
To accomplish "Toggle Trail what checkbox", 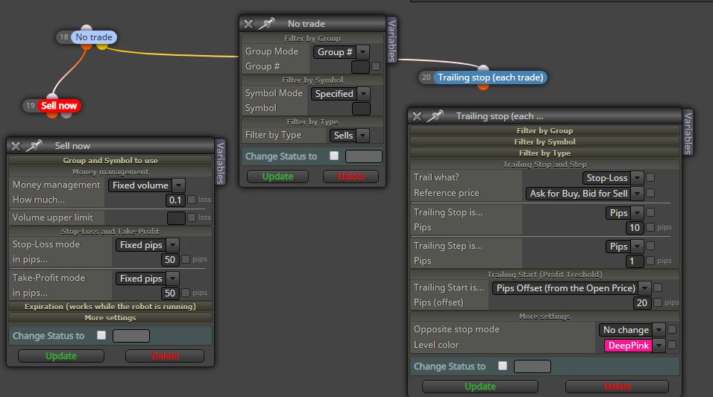I will pyautogui.click(x=650, y=177).
